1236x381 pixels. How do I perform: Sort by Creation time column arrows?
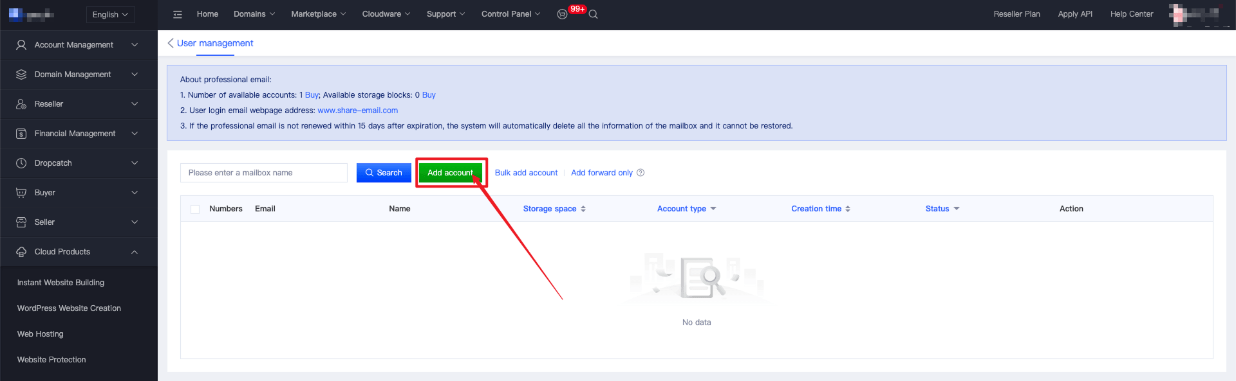pyautogui.click(x=848, y=209)
